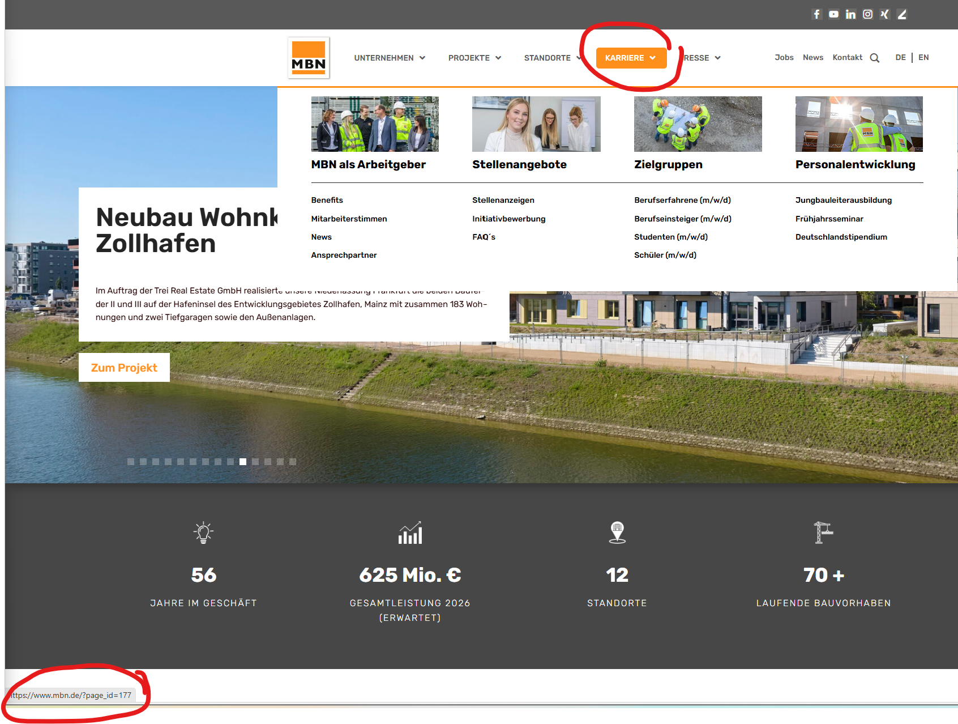
Task: Click the Zielgruppen thumbnail image
Action: click(698, 124)
